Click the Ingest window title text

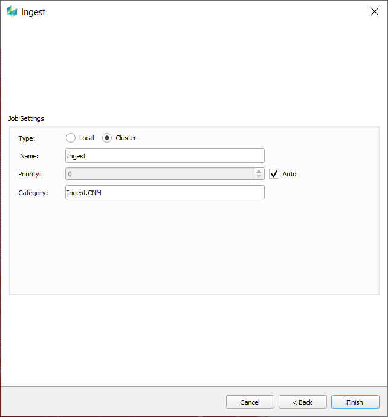(x=33, y=12)
